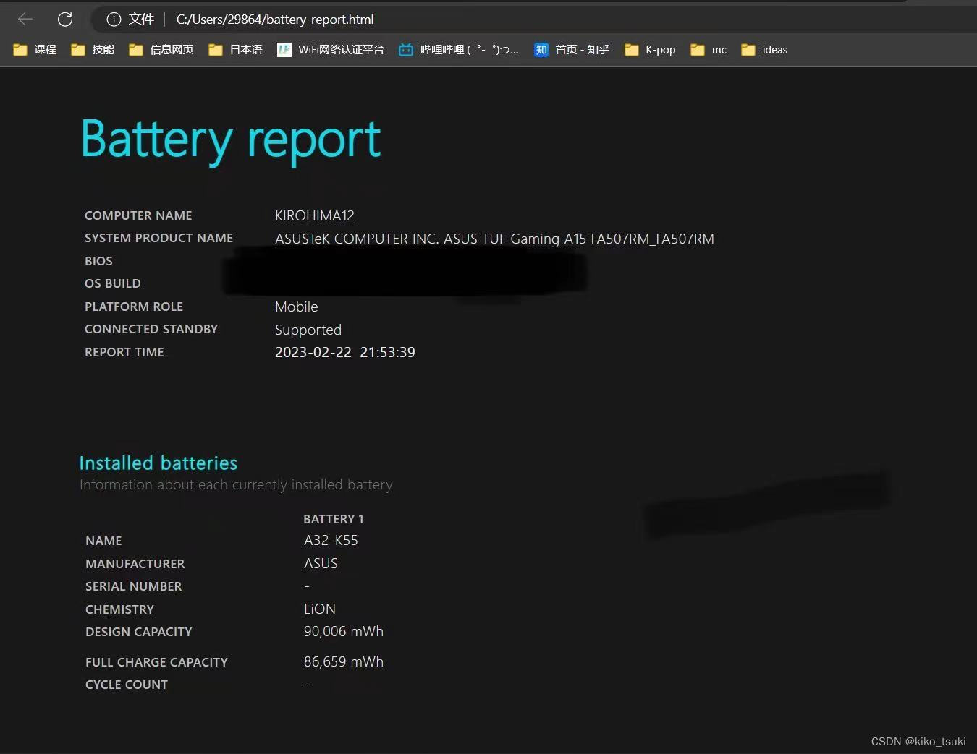Image resolution: width=977 pixels, height=754 pixels.
Task: Navigate back using the back arrow
Action: pos(25,20)
